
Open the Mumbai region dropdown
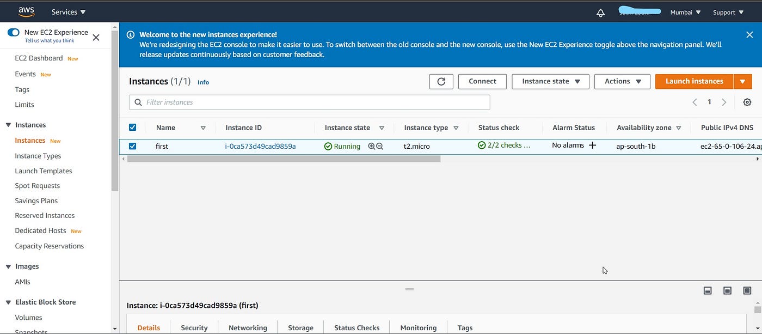pyautogui.click(x=685, y=13)
